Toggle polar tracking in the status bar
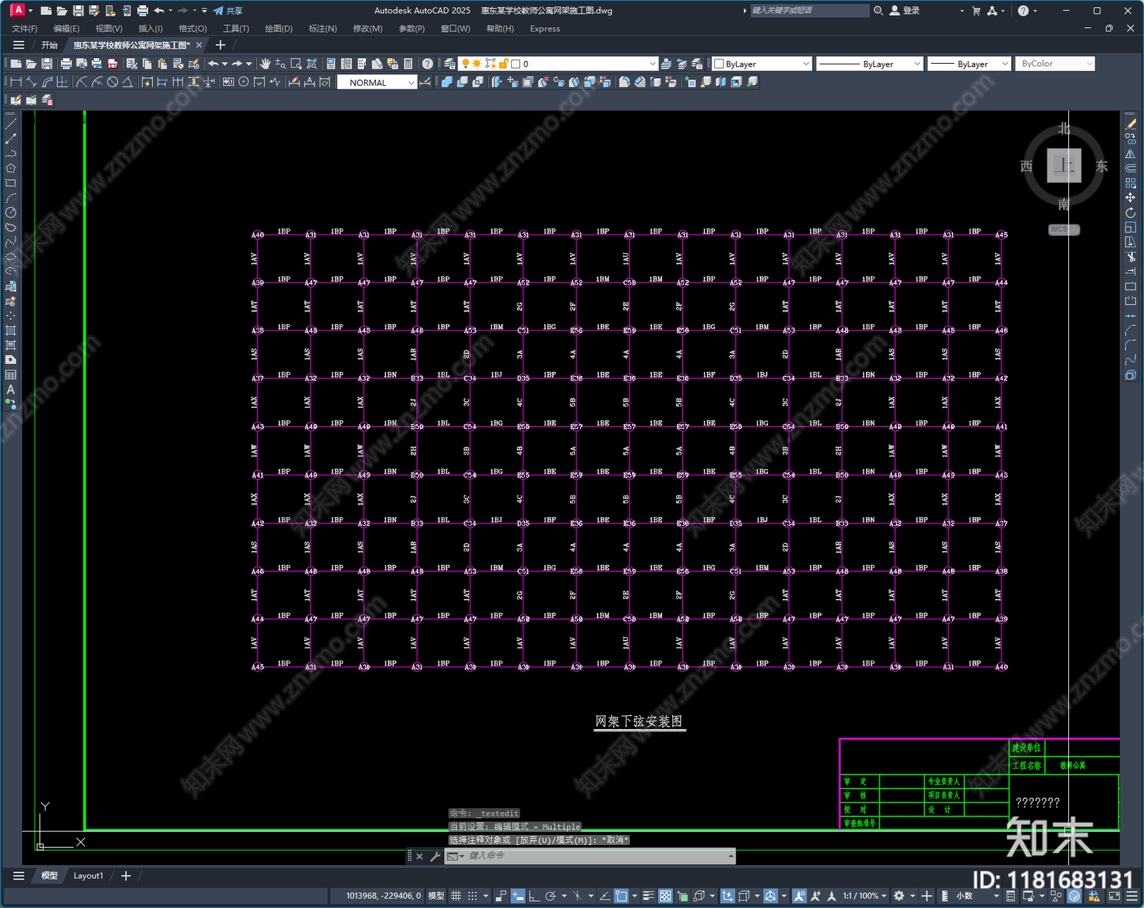 click(551, 896)
